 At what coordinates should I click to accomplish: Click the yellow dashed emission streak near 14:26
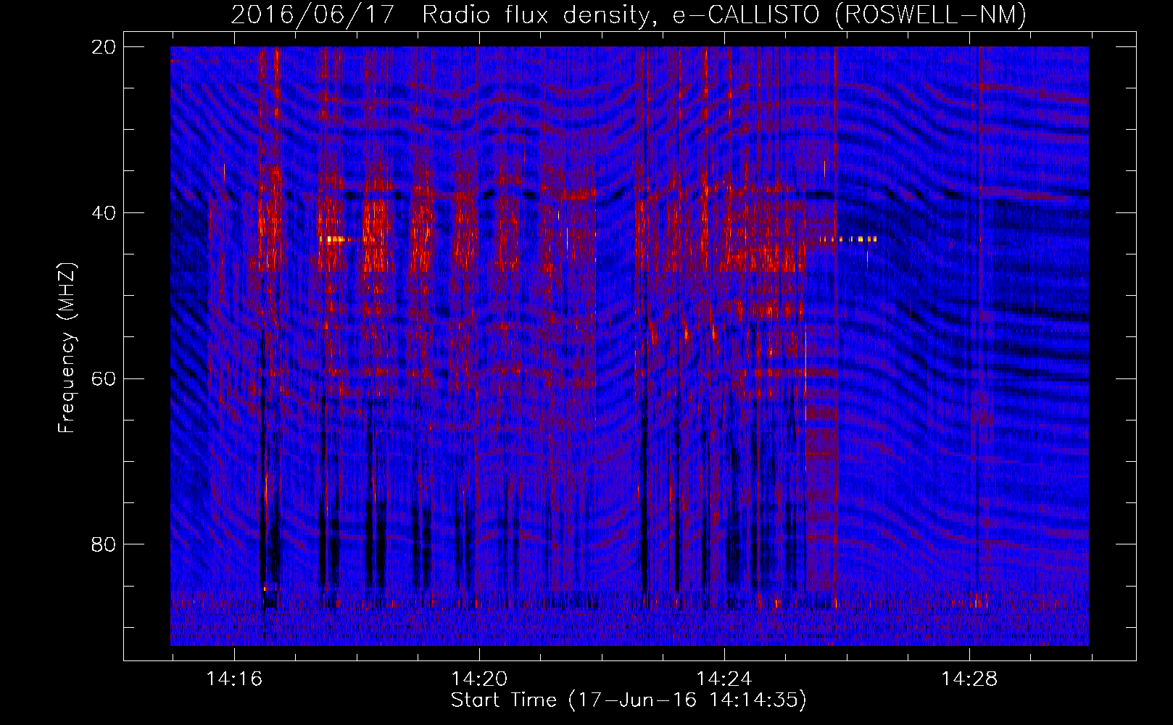click(849, 239)
